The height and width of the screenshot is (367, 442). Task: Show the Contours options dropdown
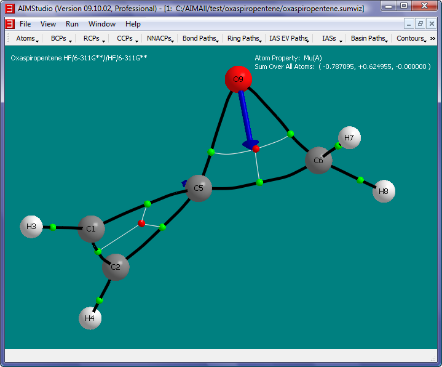click(411, 38)
